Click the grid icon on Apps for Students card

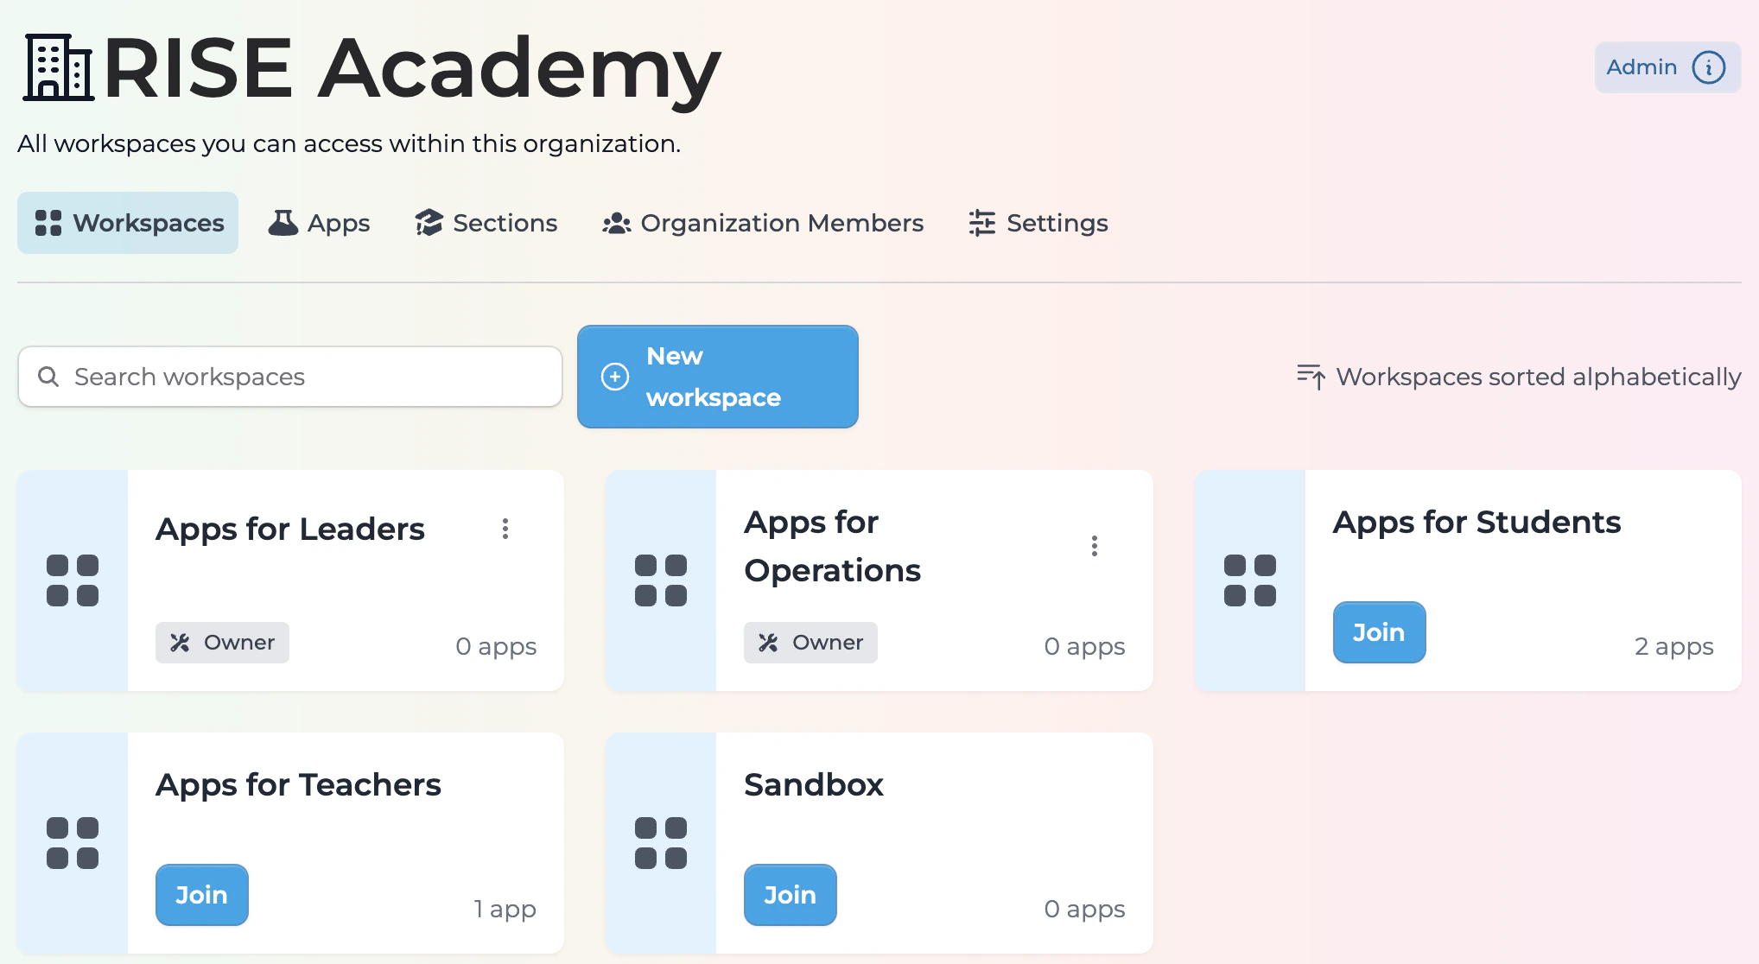pos(1249,580)
